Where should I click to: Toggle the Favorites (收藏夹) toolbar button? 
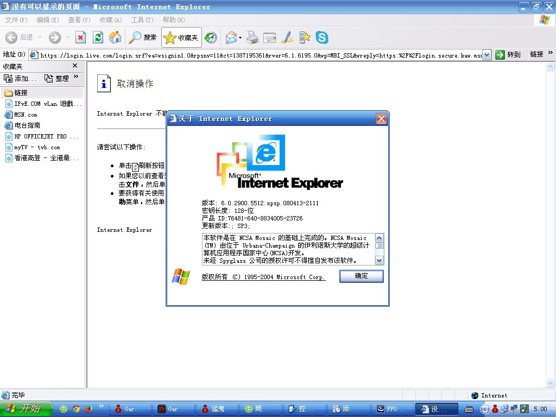tap(181, 37)
